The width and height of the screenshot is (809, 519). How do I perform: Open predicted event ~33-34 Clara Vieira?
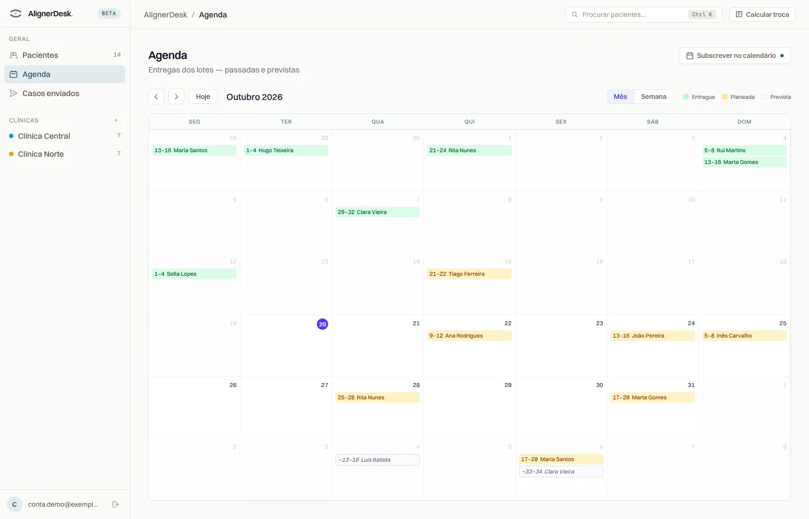(561, 472)
